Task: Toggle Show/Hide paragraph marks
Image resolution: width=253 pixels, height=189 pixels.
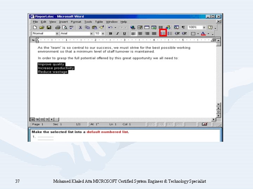Action: point(183,28)
